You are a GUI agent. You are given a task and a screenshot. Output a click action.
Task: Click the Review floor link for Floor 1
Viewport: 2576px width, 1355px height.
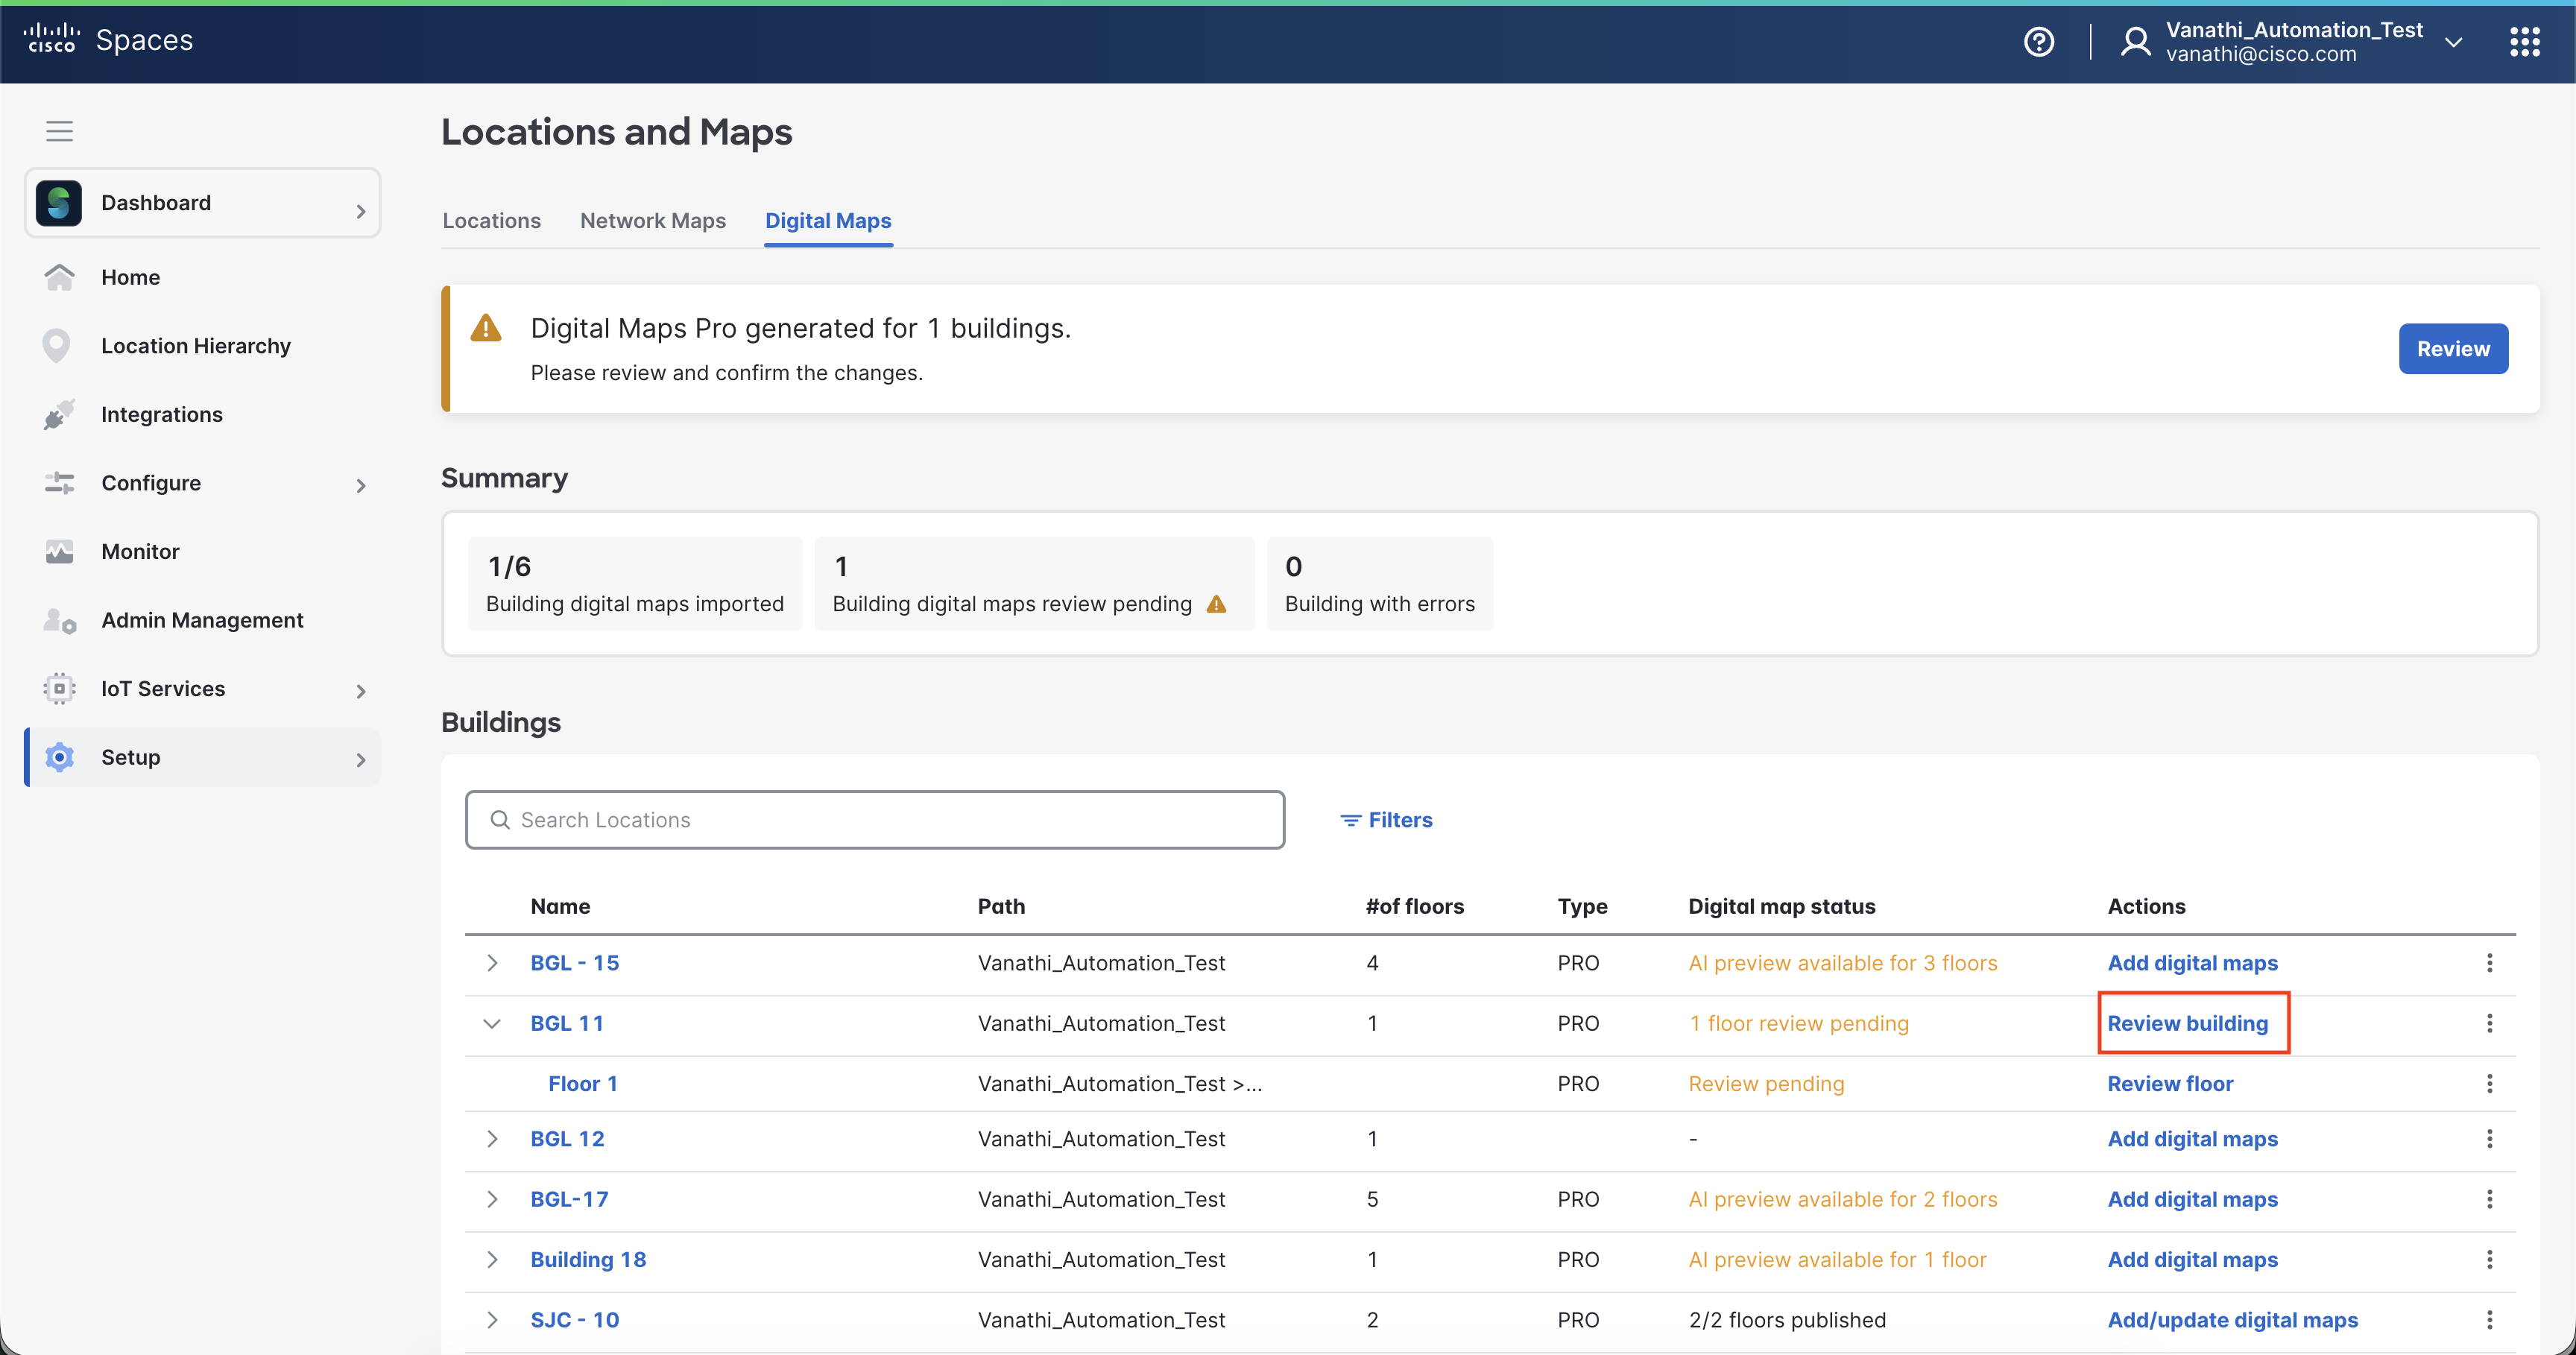[x=2169, y=1083]
